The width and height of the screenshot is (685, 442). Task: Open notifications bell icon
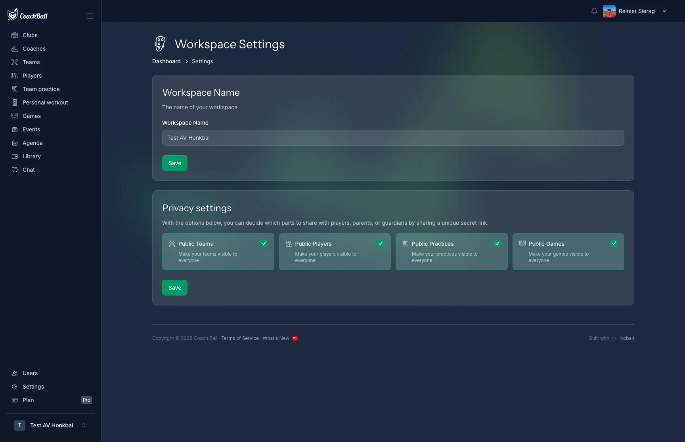(594, 11)
